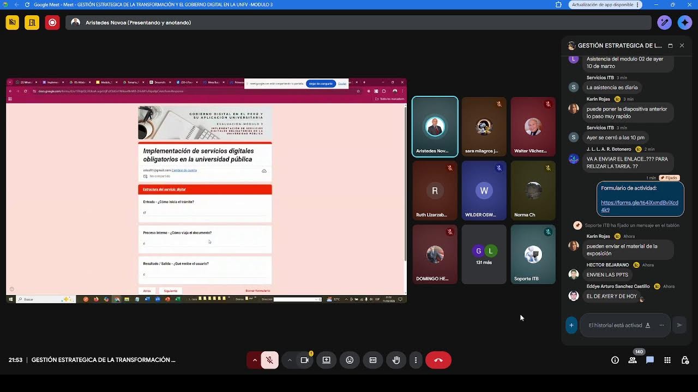This screenshot has width=698, height=392.
Task: Click the present screen button
Action: (327, 360)
